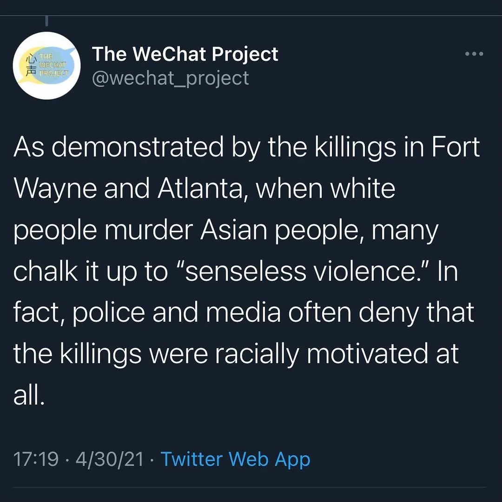Click the 17:19 tweet timestamp
This screenshot has height=502, width=502.
pyautogui.click(x=36, y=459)
